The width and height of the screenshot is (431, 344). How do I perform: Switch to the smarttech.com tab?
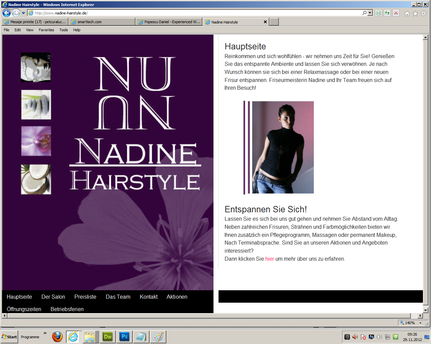[102, 22]
